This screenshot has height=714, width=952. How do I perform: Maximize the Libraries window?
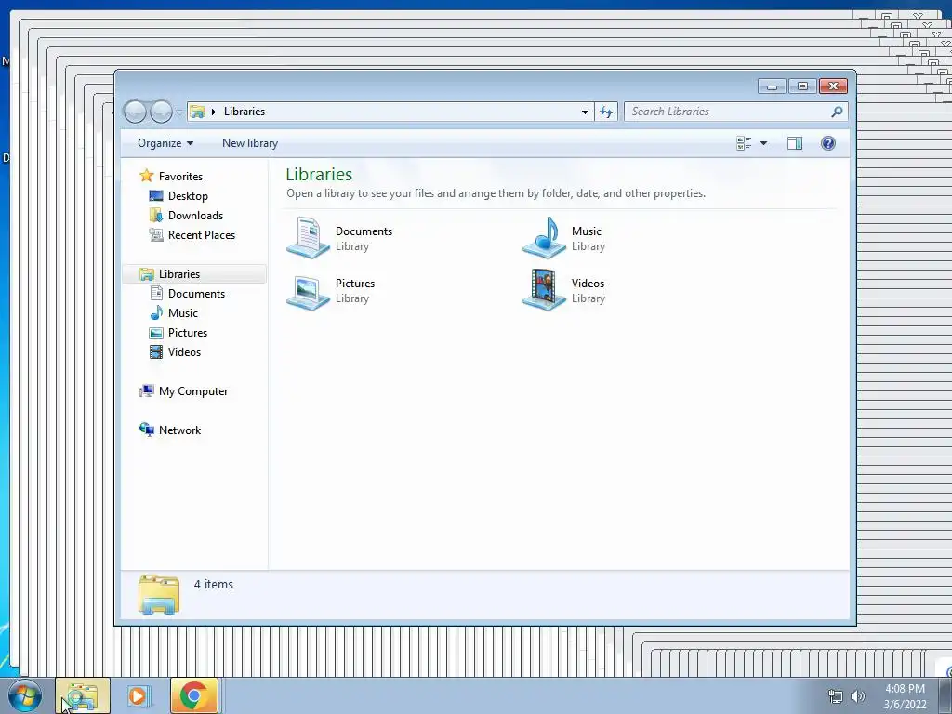(802, 86)
